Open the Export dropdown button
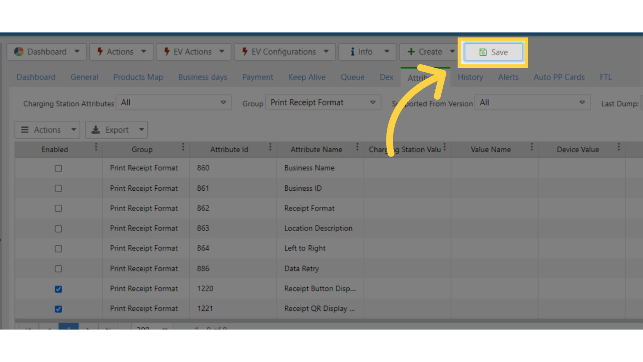 tap(116, 130)
